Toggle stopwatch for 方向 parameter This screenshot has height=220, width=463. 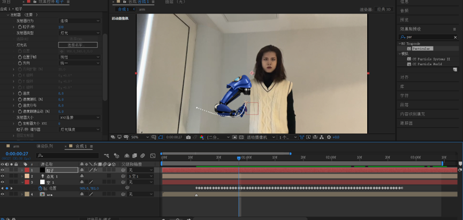pyautogui.click(x=20, y=63)
